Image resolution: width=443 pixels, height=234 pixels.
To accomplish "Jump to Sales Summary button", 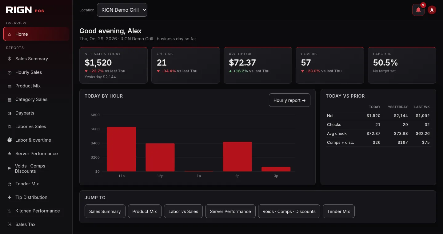I will click(105, 212).
